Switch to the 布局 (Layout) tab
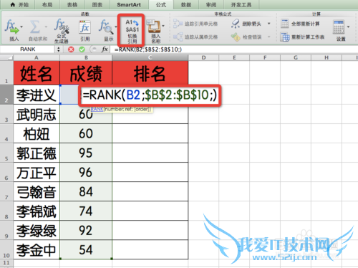 pyautogui.click(x=47, y=4)
